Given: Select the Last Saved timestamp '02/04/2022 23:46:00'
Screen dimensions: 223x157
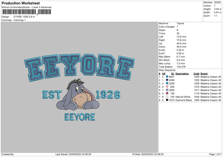Looking at the screenshot, I should 80,154.
